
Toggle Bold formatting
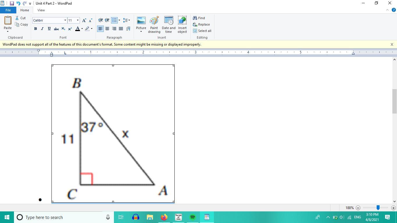point(35,29)
